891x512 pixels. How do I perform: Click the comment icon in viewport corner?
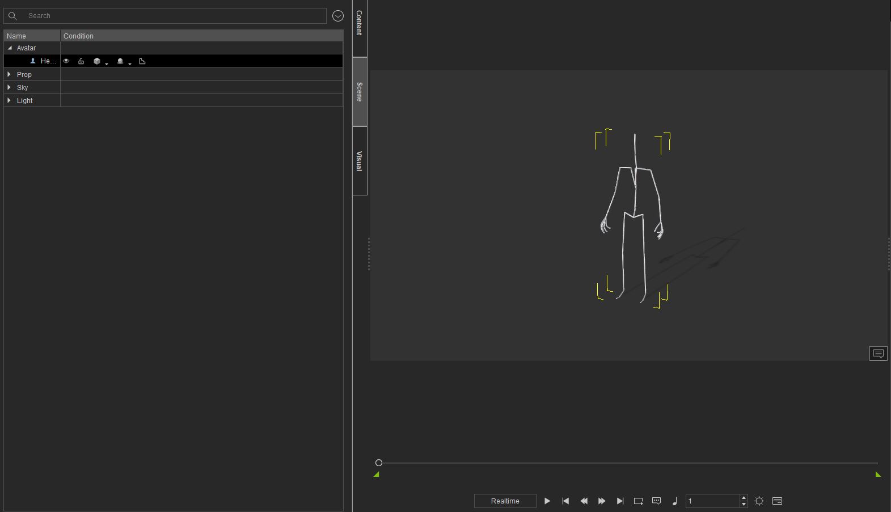click(x=879, y=353)
